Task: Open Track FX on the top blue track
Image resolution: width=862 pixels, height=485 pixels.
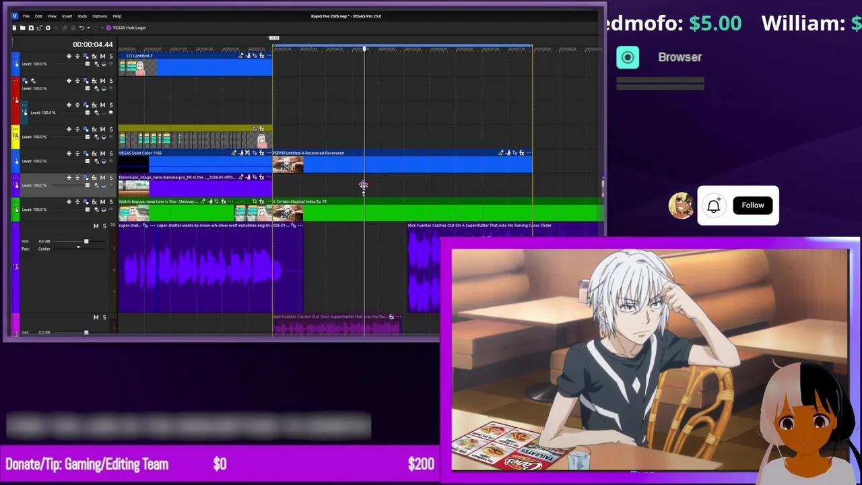Action: pos(94,56)
